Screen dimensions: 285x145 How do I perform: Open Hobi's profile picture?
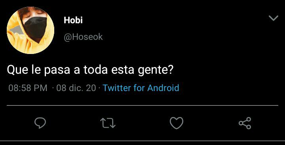[x=30, y=30]
